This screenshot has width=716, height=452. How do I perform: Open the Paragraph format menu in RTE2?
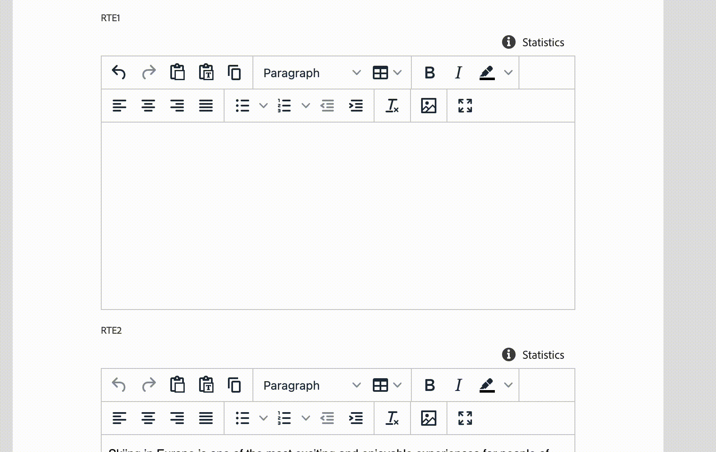[312, 385]
